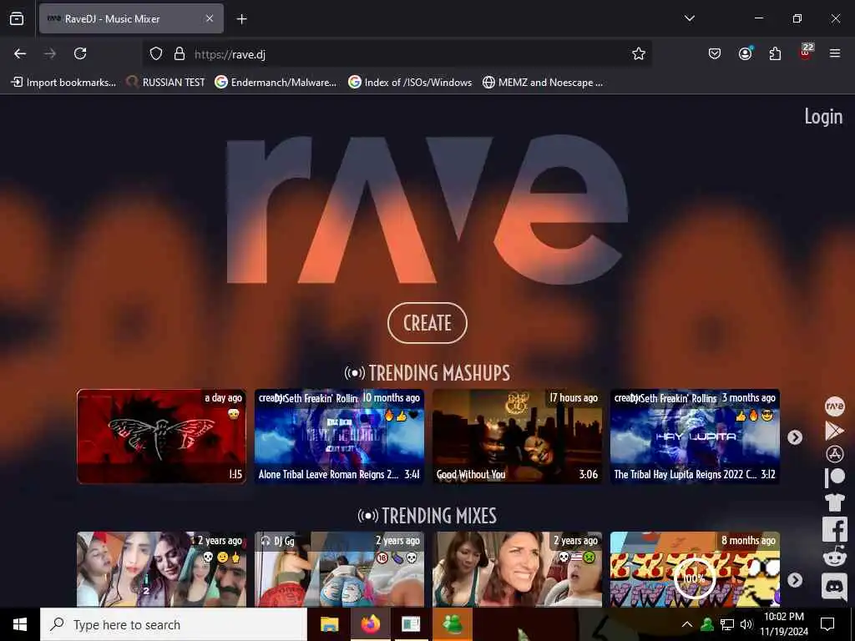Show tracking protection shield info

pyautogui.click(x=156, y=53)
